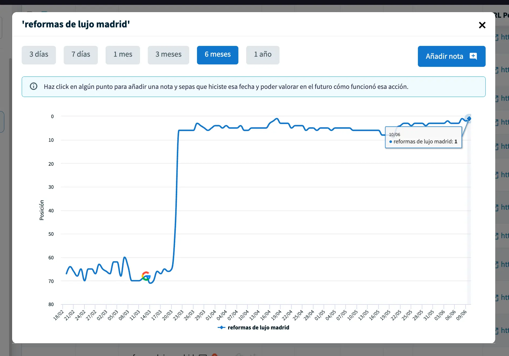Click the 10/06 tooltip box
The width and height of the screenshot is (509, 356).
click(x=423, y=137)
